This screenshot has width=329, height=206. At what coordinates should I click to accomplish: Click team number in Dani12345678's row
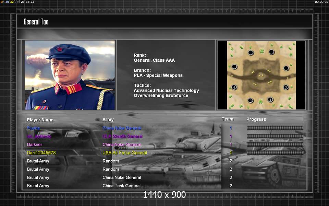(x=231, y=153)
